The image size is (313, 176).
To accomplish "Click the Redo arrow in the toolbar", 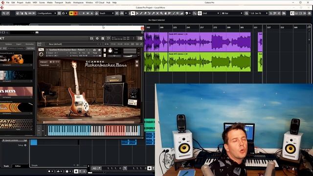I will [x=8, y=13].
